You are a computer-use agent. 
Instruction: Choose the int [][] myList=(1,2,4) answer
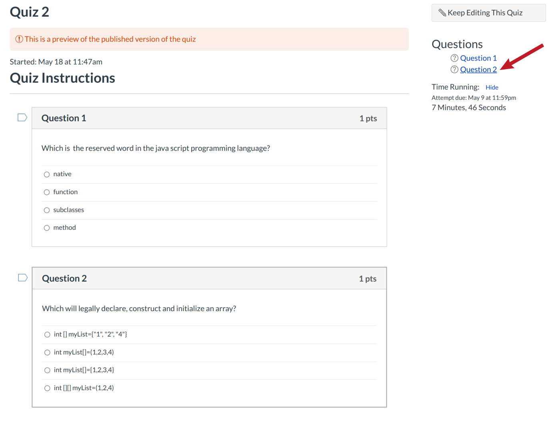[x=47, y=388]
